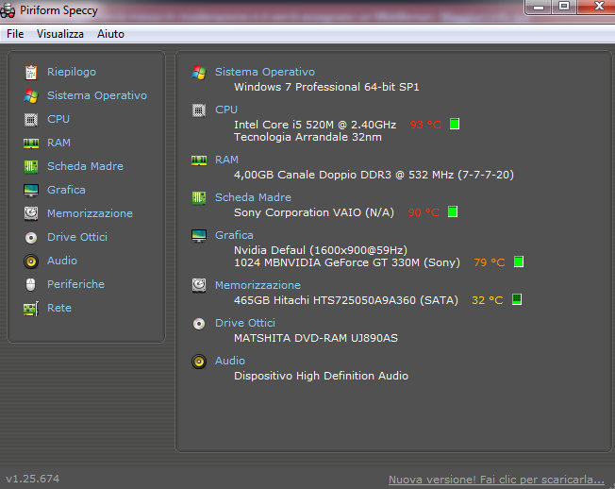Image resolution: width=615 pixels, height=489 pixels.
Task: Click the Memorizzazione hard drive icon in sidebar
Action: (x=31, y=214)
